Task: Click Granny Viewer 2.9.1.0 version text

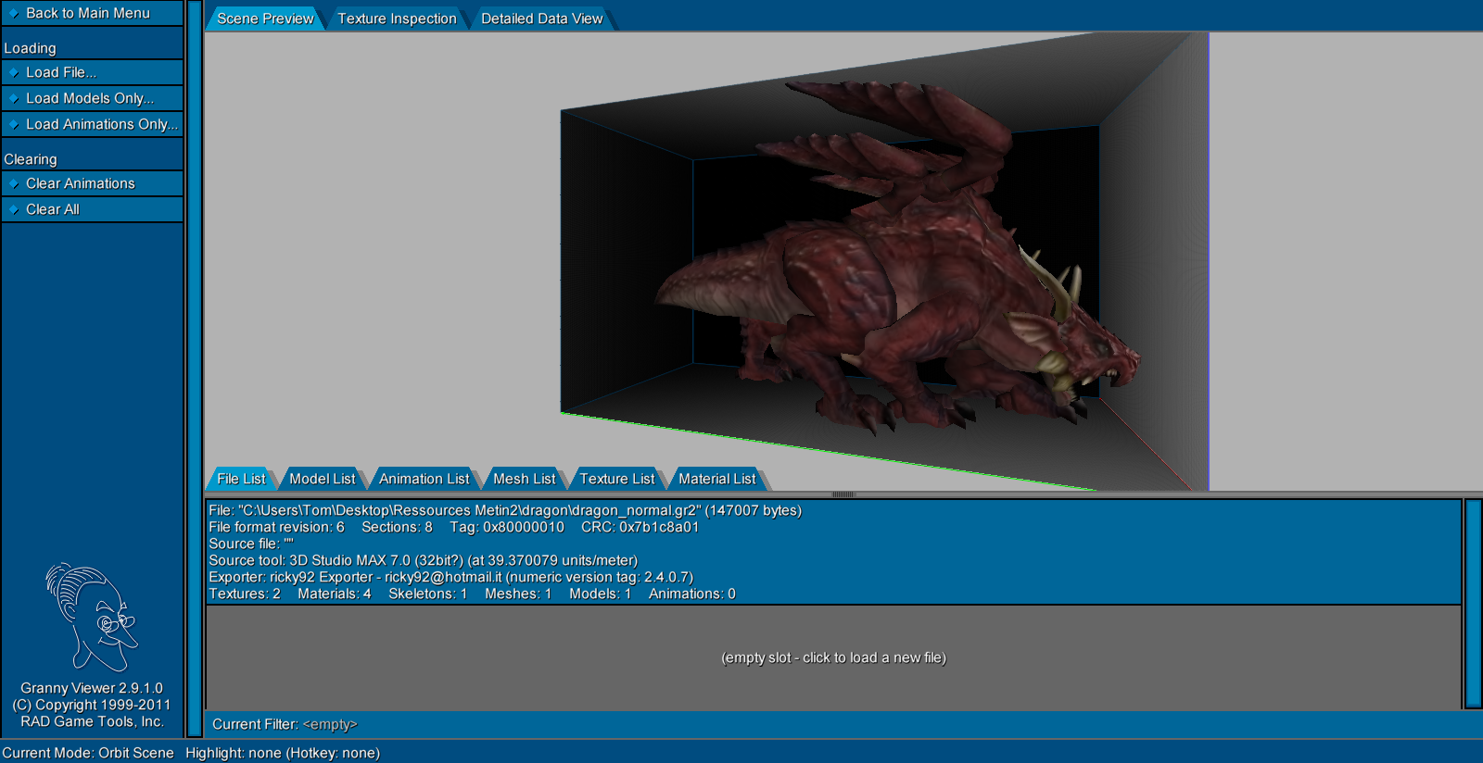Action: point(92,688)
